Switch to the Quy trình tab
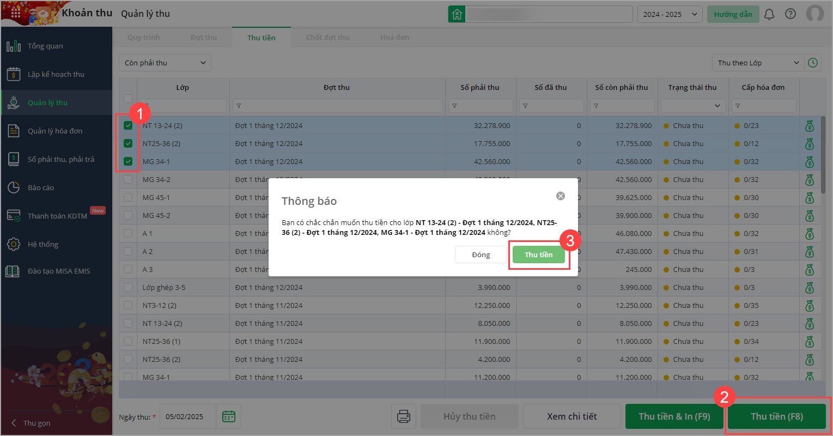833x436 pixels. pyautogui.click(x=144, y=38)
